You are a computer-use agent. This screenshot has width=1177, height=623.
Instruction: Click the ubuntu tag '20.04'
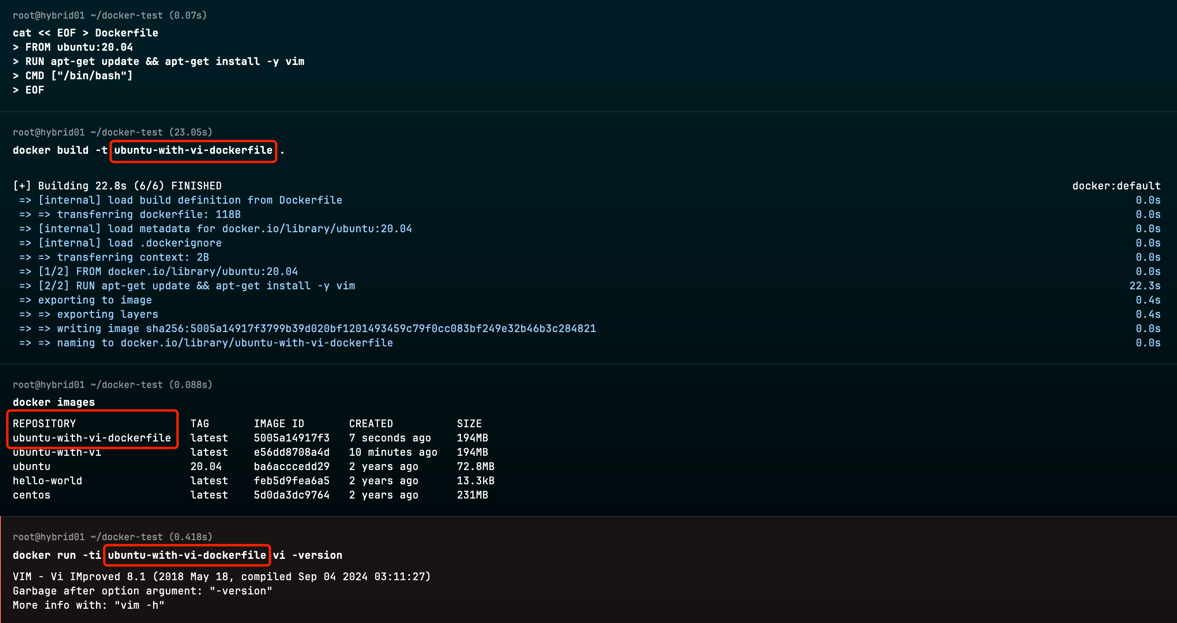(x=205, y=466)
